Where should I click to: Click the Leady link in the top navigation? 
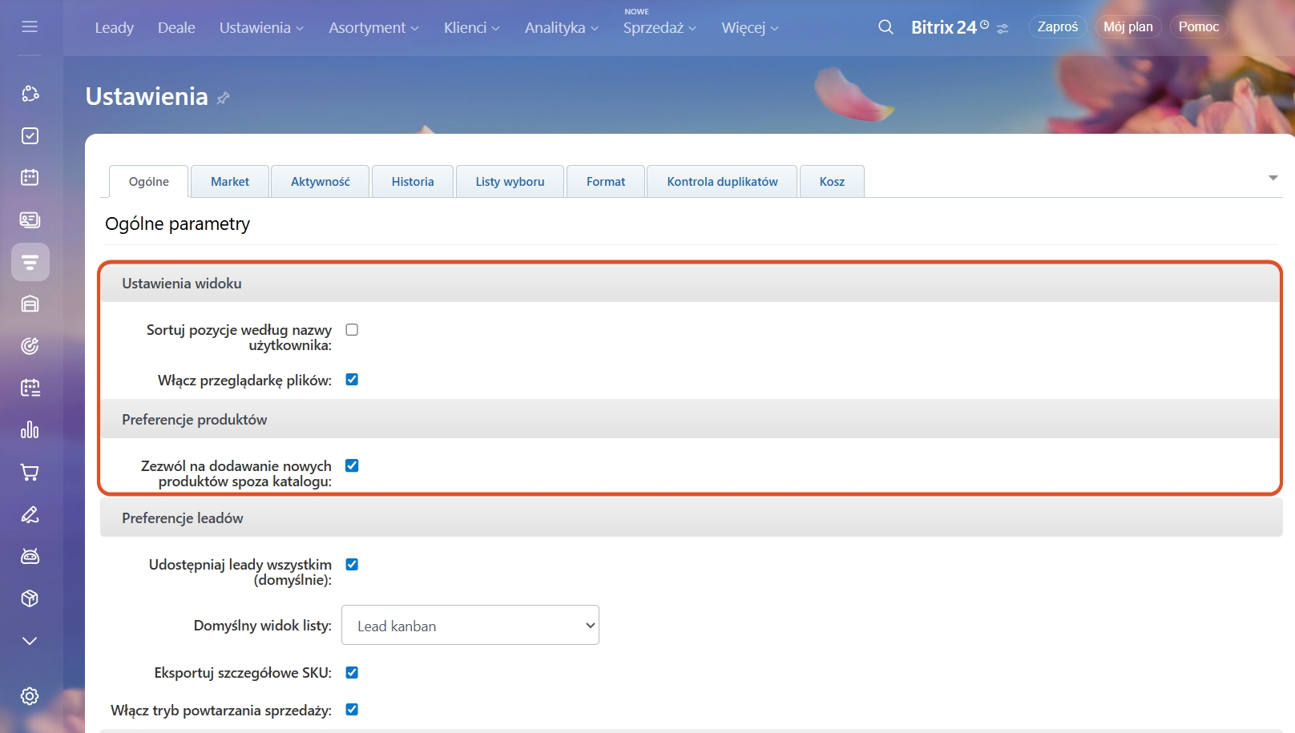[x=115, y=28]
